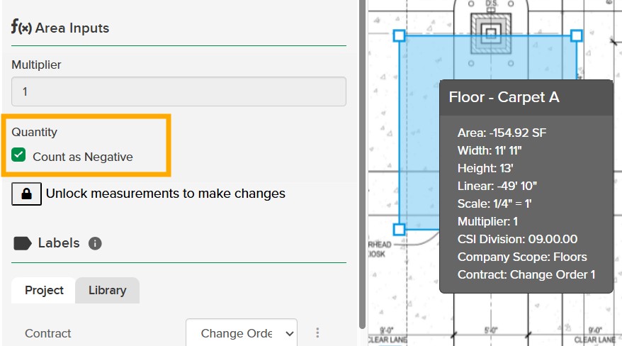Viewport: 622px width, 346px height.
Task: Expand the Contract Change Order dropdown
Action: (241, 333)
